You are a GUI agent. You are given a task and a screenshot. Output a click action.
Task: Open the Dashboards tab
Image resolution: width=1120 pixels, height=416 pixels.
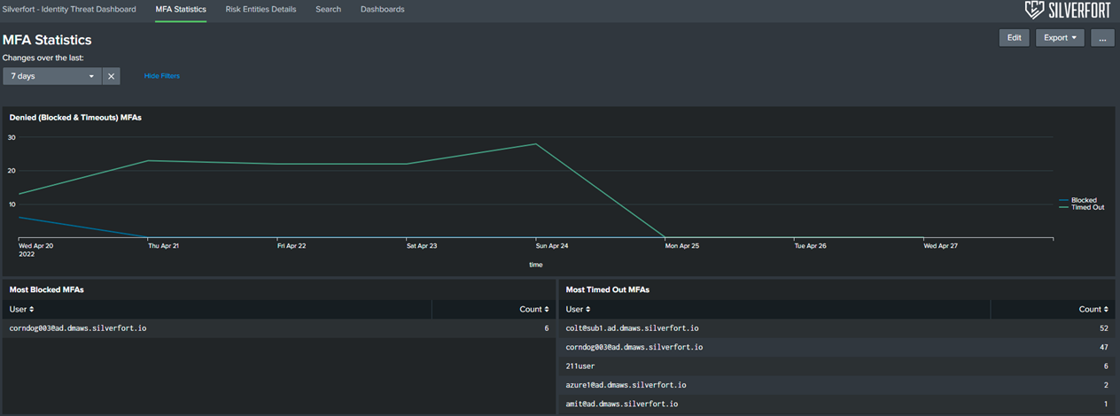[382, 9]
